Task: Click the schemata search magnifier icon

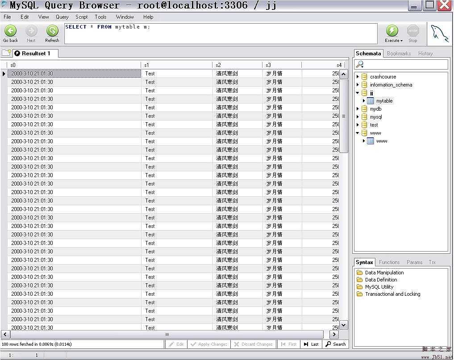Action: 360,64
